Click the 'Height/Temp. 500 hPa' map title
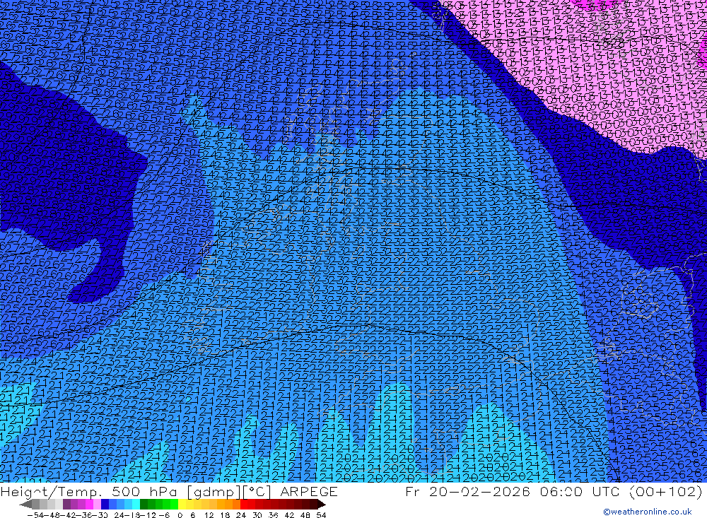 coord(89,492)
